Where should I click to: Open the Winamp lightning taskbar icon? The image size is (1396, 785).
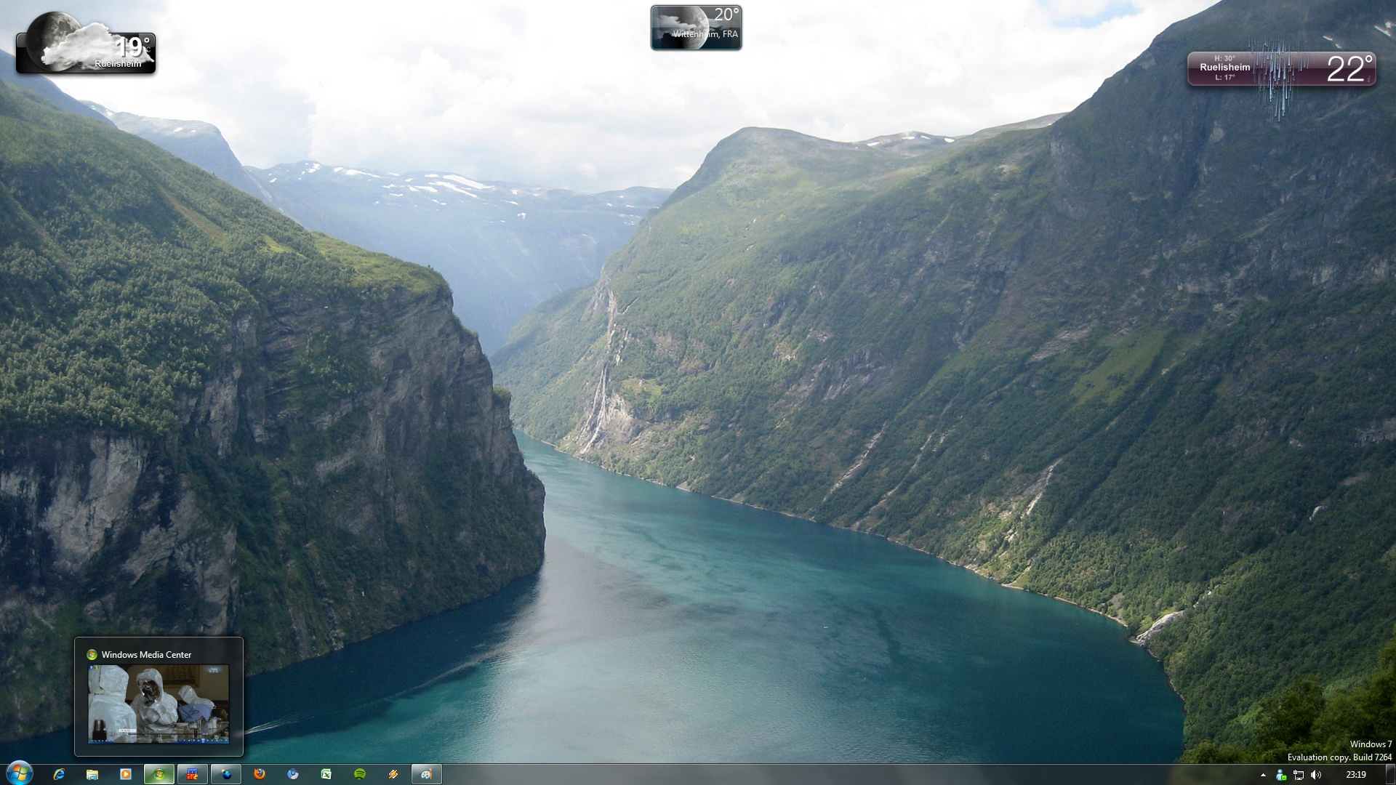(x=393, y=774)
